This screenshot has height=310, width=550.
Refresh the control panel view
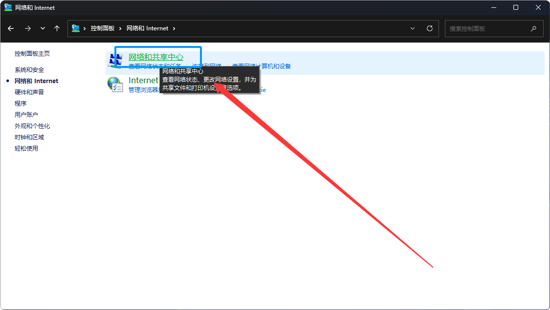pyautogui.click(x=430, y=28)
